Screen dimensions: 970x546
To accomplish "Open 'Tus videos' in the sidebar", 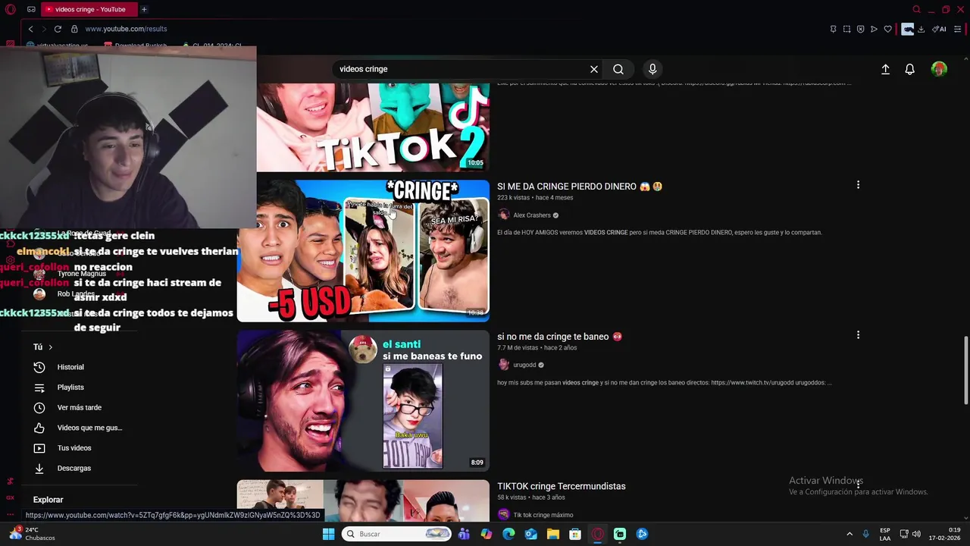I will coord(74,448).
